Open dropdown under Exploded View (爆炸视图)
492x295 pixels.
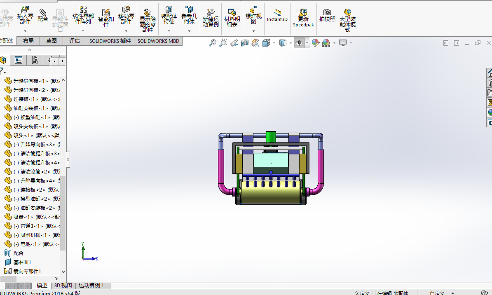pyautogui.click(x=253, y=31)
